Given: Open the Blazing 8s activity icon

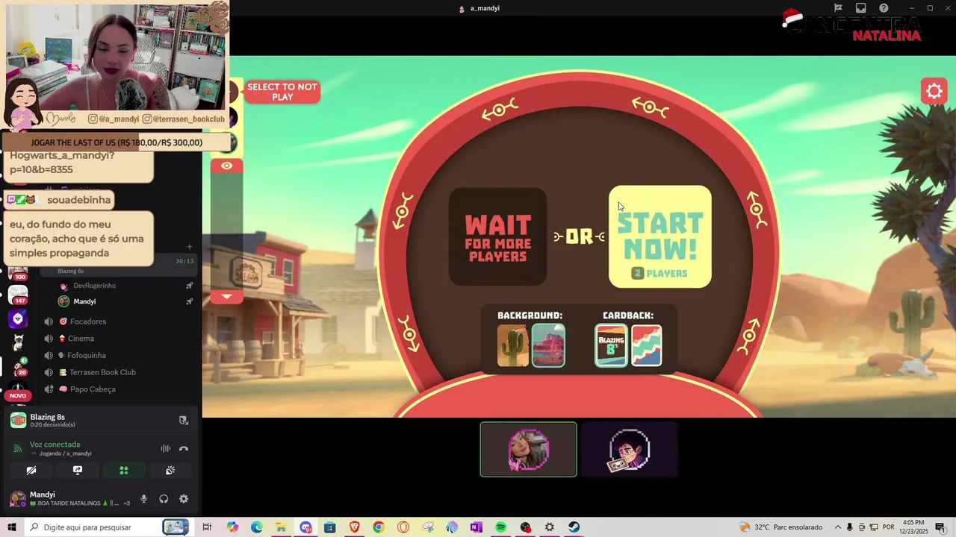Looking at the screenshot, I should tap(18, 421).
